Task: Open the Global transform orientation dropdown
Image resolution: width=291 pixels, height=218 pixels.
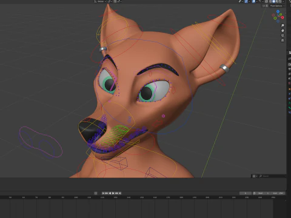Action: (101, 1)
